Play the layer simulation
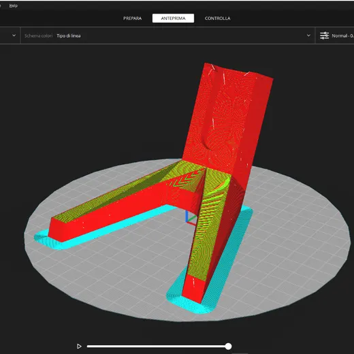Viewport: 354px width, 354px height. tap(79, 346)
